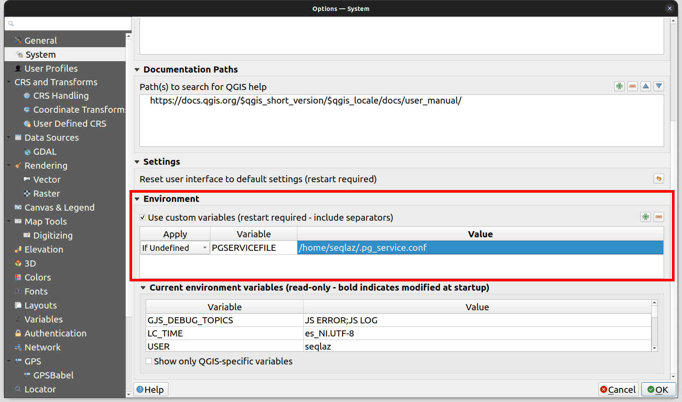The width and height of the screenshot is (682, 402).
Task: Select the USER variable row
Action: (224, 346)
